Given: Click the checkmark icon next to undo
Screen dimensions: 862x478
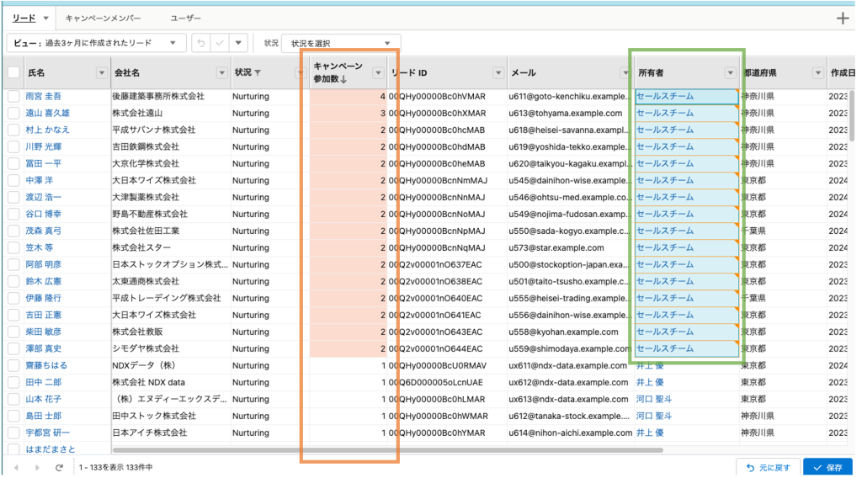Looking at the screenshot, I should 220,42.
